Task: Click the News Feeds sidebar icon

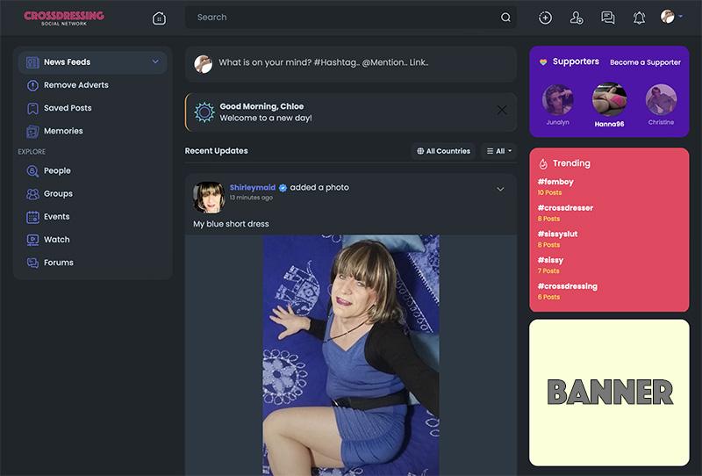Action: pos(32,62)
